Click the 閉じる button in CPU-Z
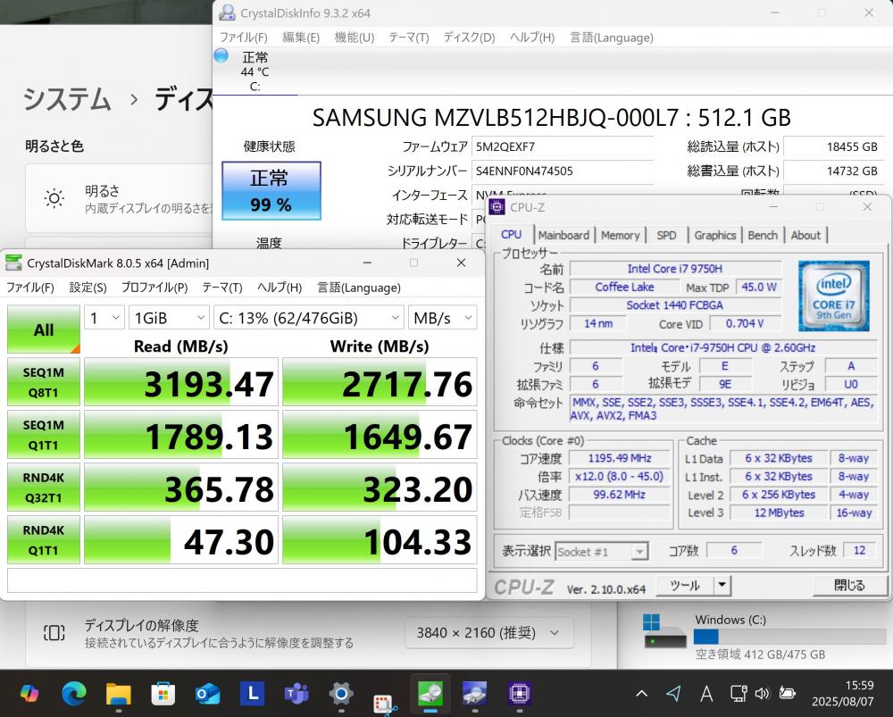This screenshot has height=717, width=893. coord(848,585)
